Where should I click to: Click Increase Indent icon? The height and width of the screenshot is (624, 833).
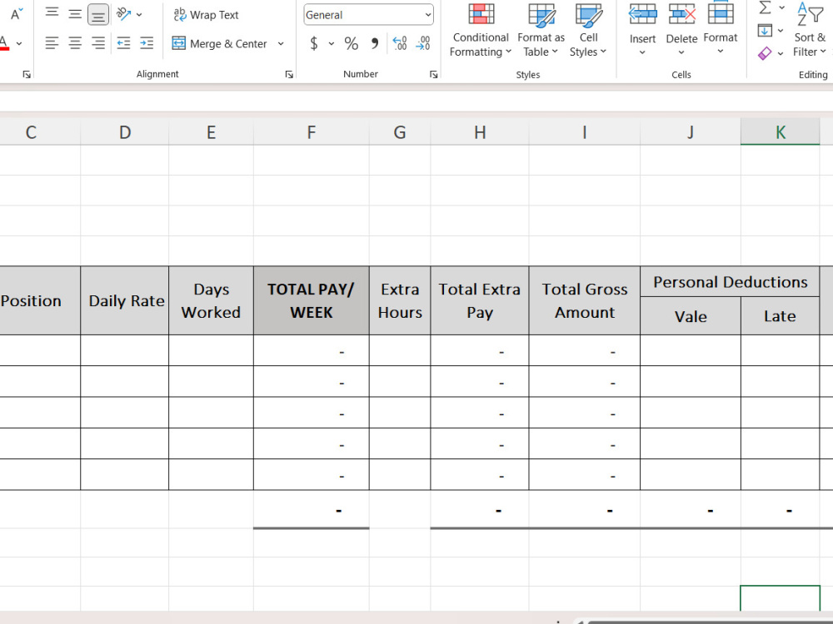tap(147, 43)
